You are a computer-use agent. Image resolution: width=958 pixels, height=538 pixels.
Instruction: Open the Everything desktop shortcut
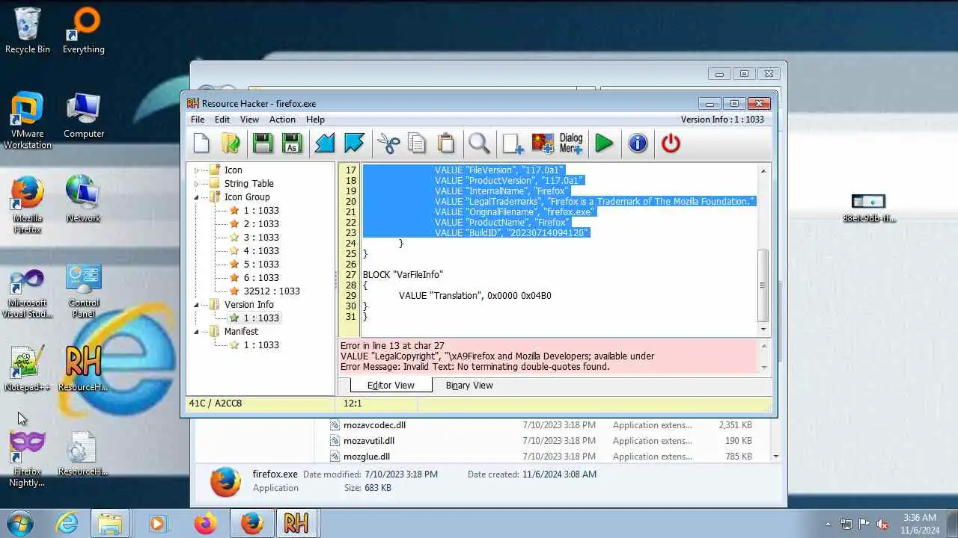click(x=83, y=31)
